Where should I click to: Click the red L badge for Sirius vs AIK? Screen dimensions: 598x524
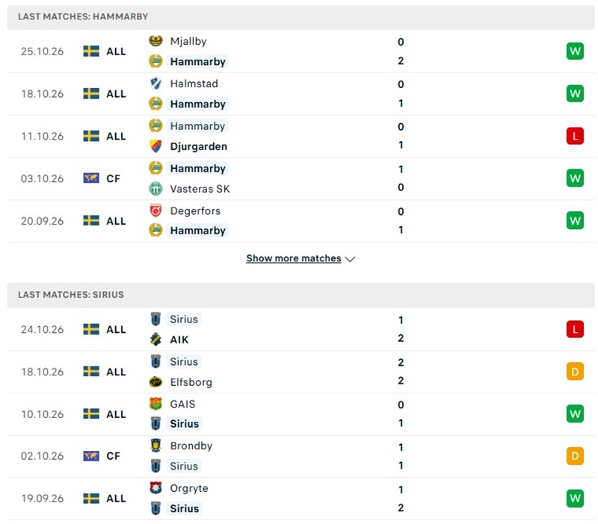pyautogui.click(x=575, y=329)
